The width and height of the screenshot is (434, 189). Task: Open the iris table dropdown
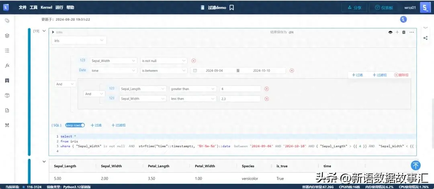click(79, 40)
